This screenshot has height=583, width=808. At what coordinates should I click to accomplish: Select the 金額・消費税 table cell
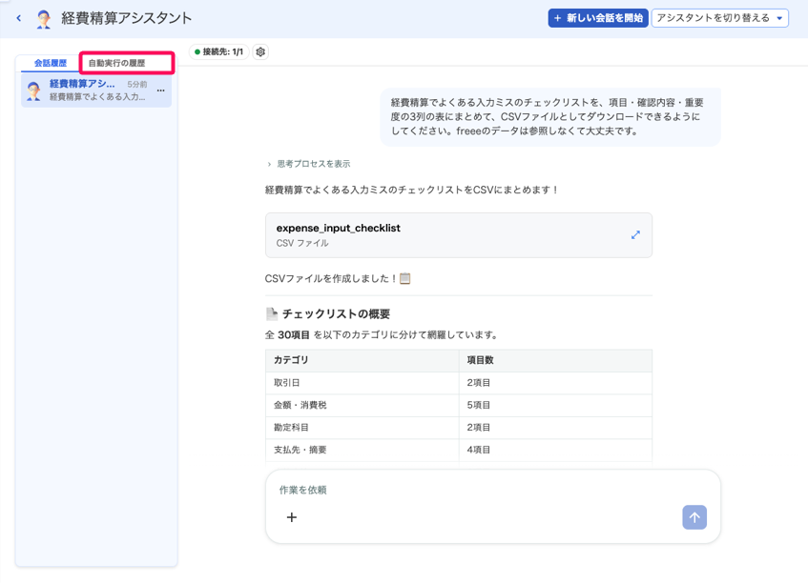(363, 405)
